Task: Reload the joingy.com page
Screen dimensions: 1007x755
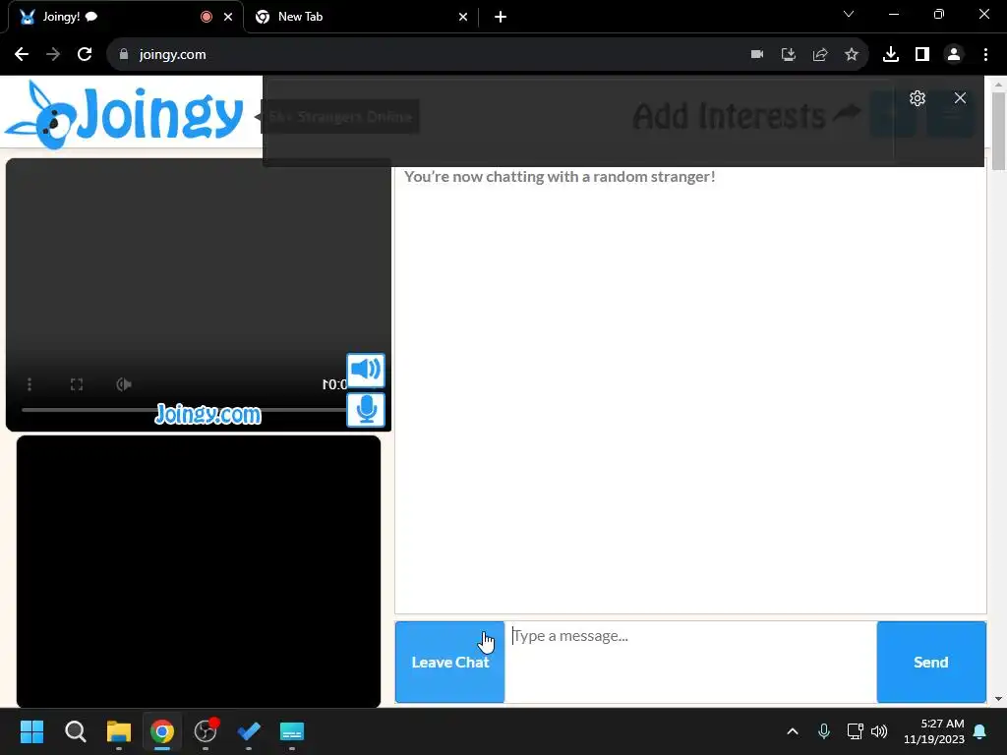Action: click(85, 55)
